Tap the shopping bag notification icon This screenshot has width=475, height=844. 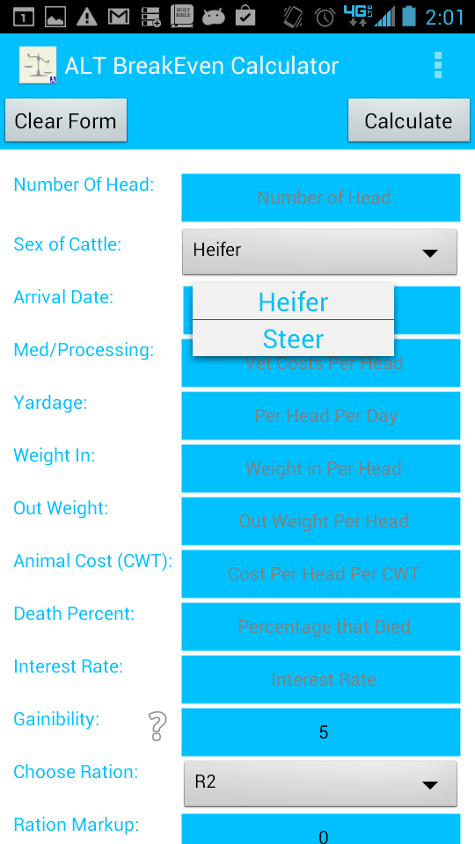tap(245, 16)
